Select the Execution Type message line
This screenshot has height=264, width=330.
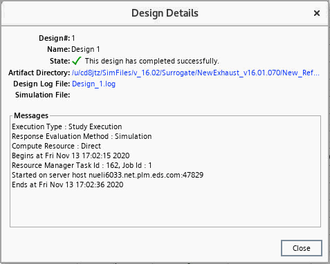(x=67, y=126)
